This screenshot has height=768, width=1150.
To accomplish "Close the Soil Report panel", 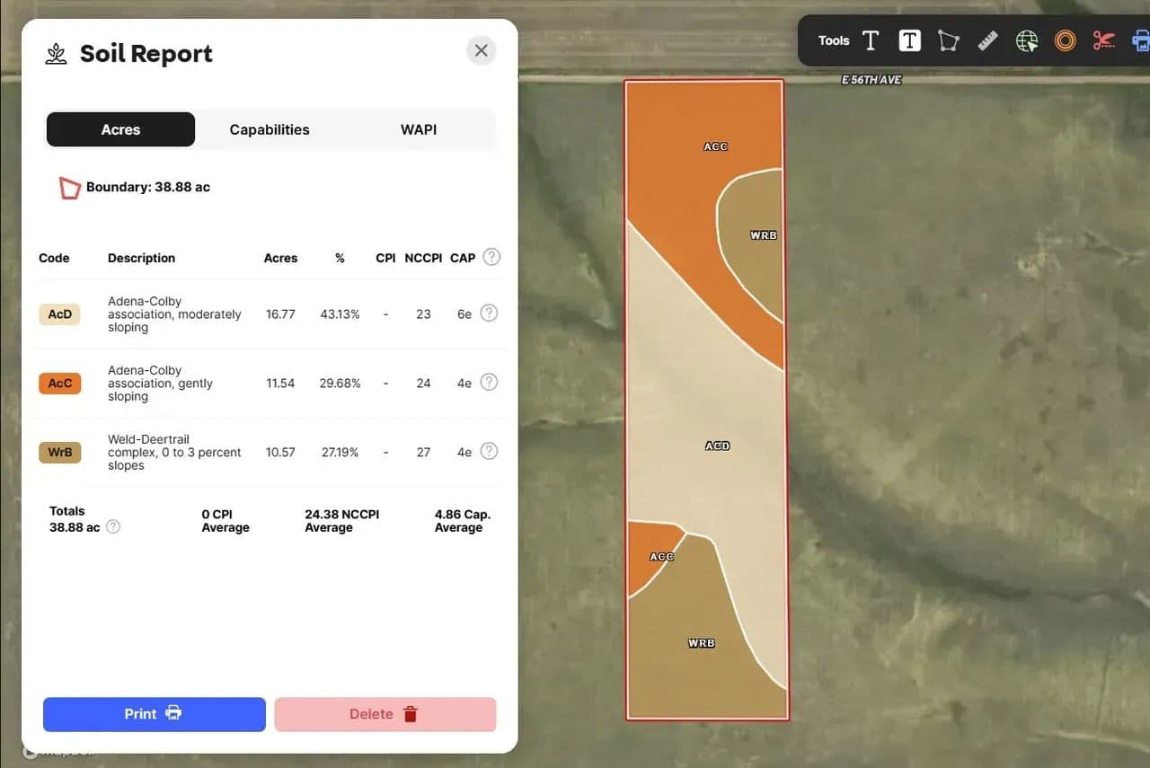I will 481,50.
